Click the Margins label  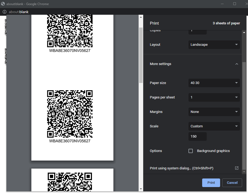pyautogui.click(x=156, y=112)
